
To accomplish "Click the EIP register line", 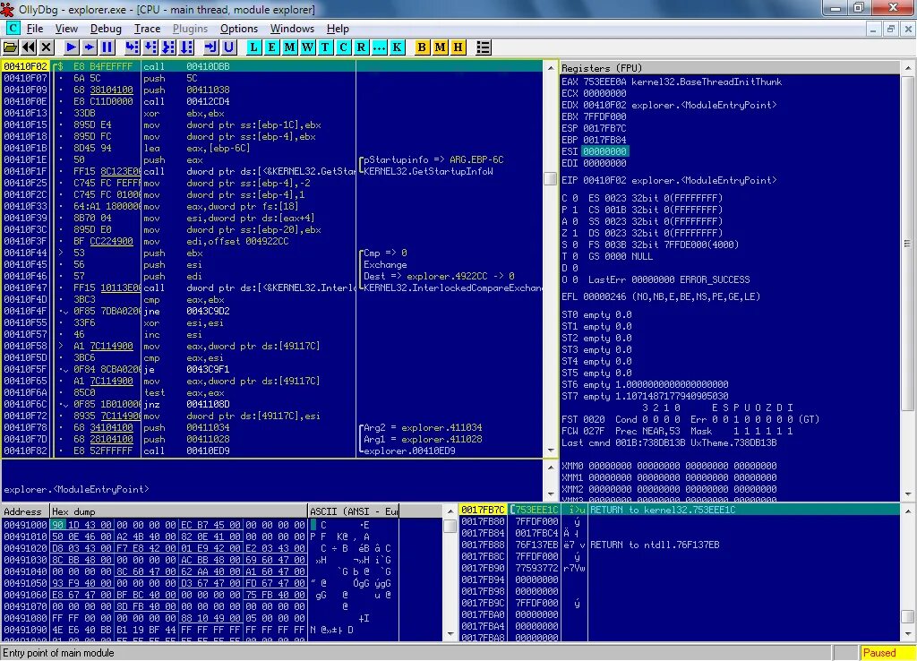I will click(x=669, y=180).
